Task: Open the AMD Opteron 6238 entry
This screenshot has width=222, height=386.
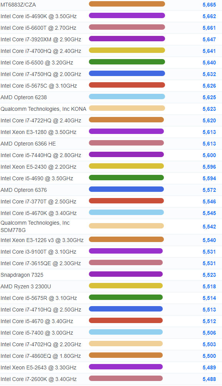Action: (23, 97)
